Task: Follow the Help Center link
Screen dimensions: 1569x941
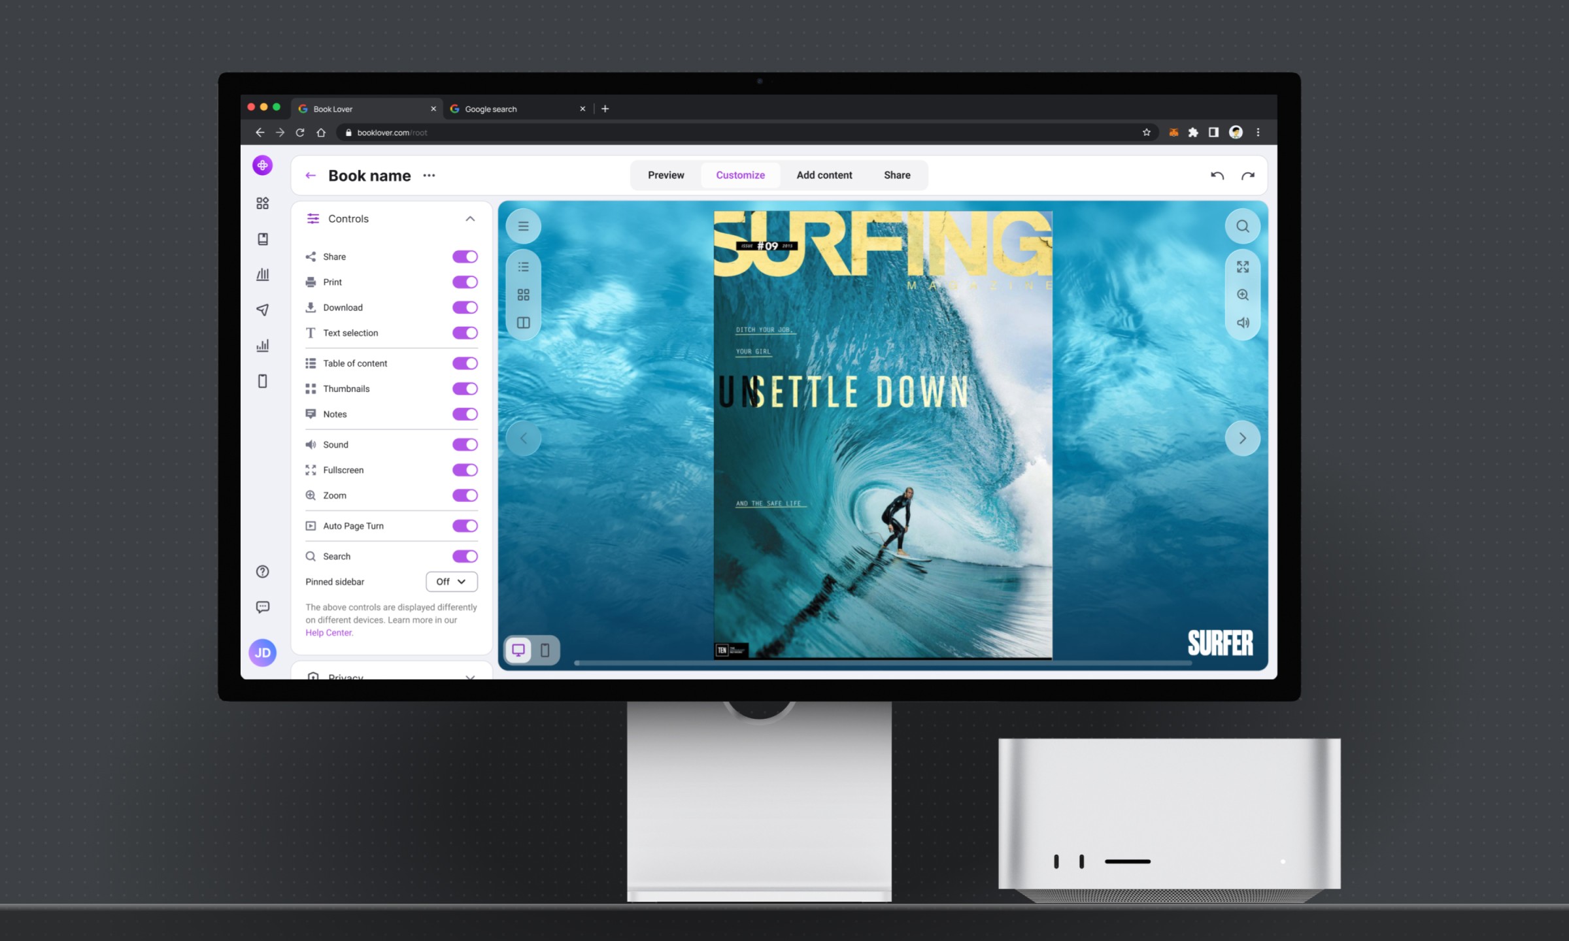Action: (329, 633)
